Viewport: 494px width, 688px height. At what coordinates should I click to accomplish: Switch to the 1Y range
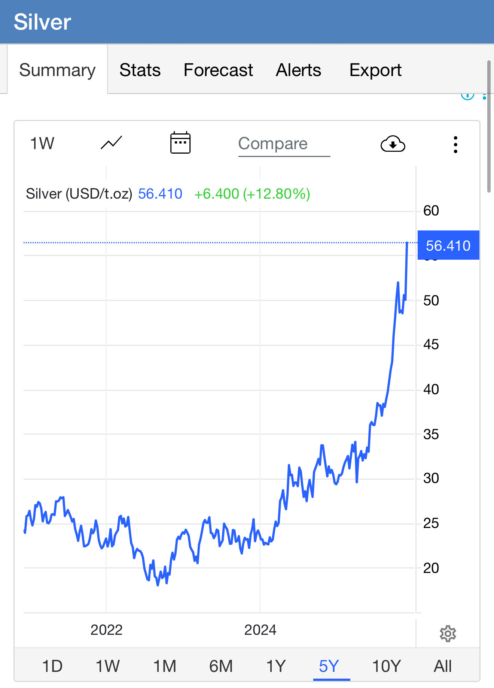(x=276, y=666)
